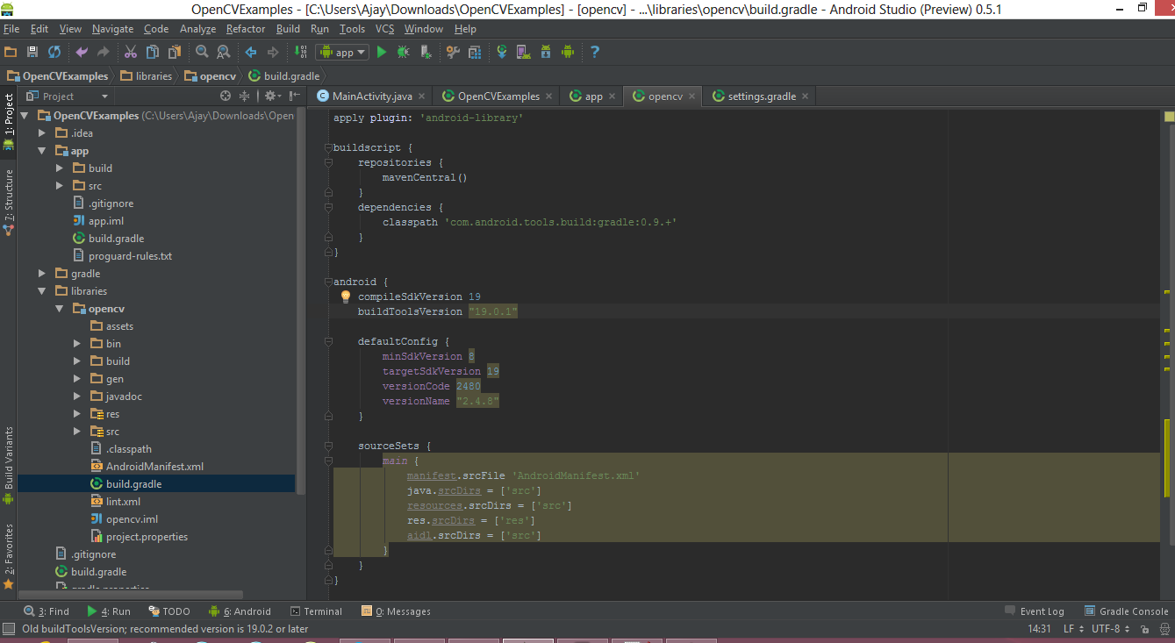This screenshot has width=1175, height=643.
Task: Open the Project Structure icon
Action: coord(474,53)
